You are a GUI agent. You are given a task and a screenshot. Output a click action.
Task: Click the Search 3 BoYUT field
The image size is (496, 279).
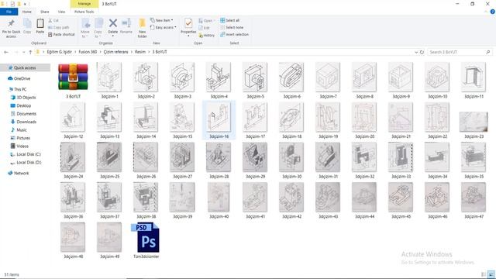[x=460, y=52]
